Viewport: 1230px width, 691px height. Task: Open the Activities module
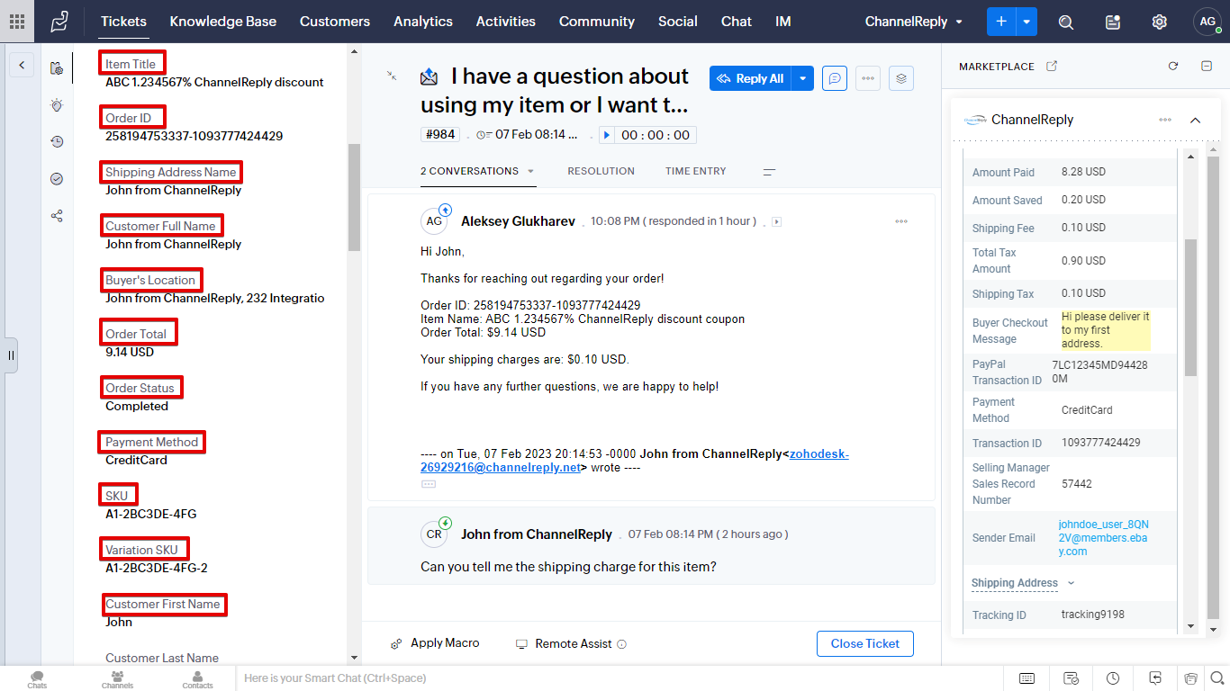506,22
